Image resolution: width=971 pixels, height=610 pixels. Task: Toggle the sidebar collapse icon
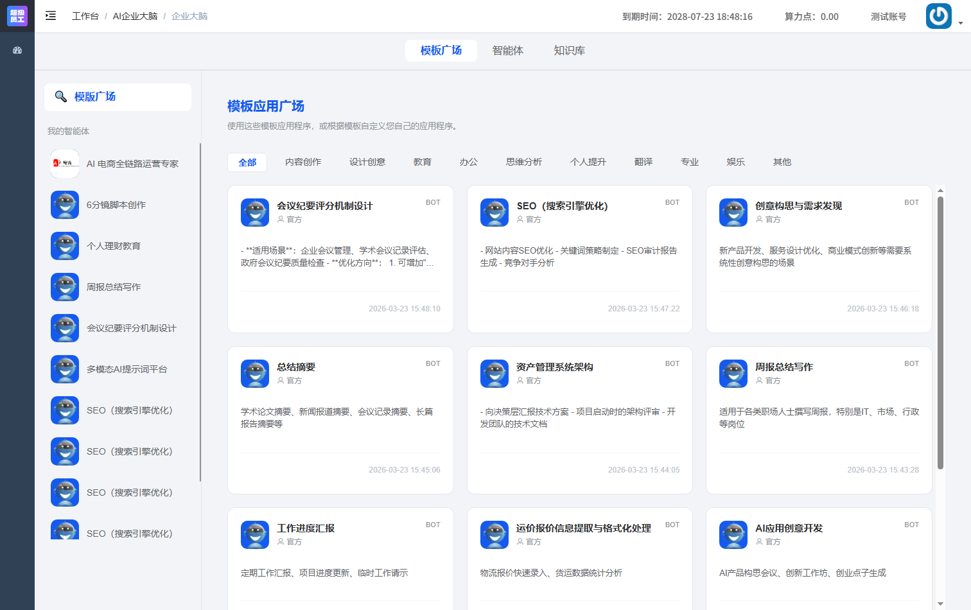51,16
